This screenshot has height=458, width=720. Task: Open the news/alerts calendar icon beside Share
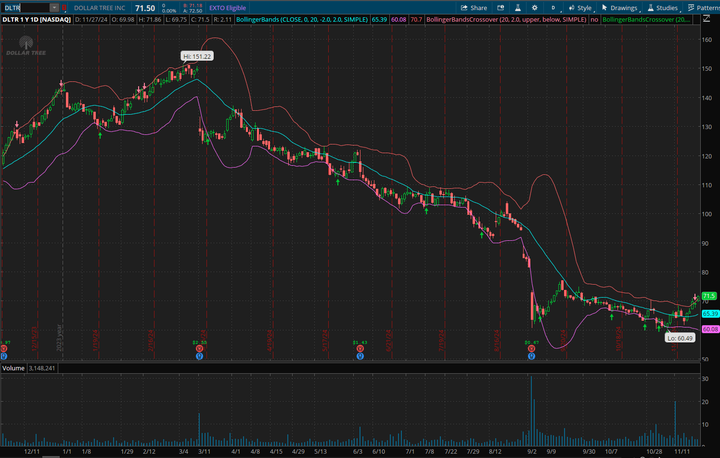point(501,8)
